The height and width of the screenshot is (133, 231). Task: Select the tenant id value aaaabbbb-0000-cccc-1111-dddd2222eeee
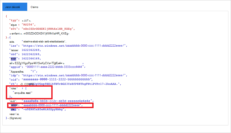[x=52, y=105]
